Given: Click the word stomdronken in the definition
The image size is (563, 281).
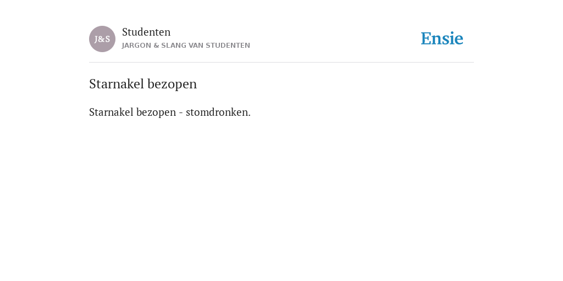Looking at the screenshot, I should pos(218,112).
